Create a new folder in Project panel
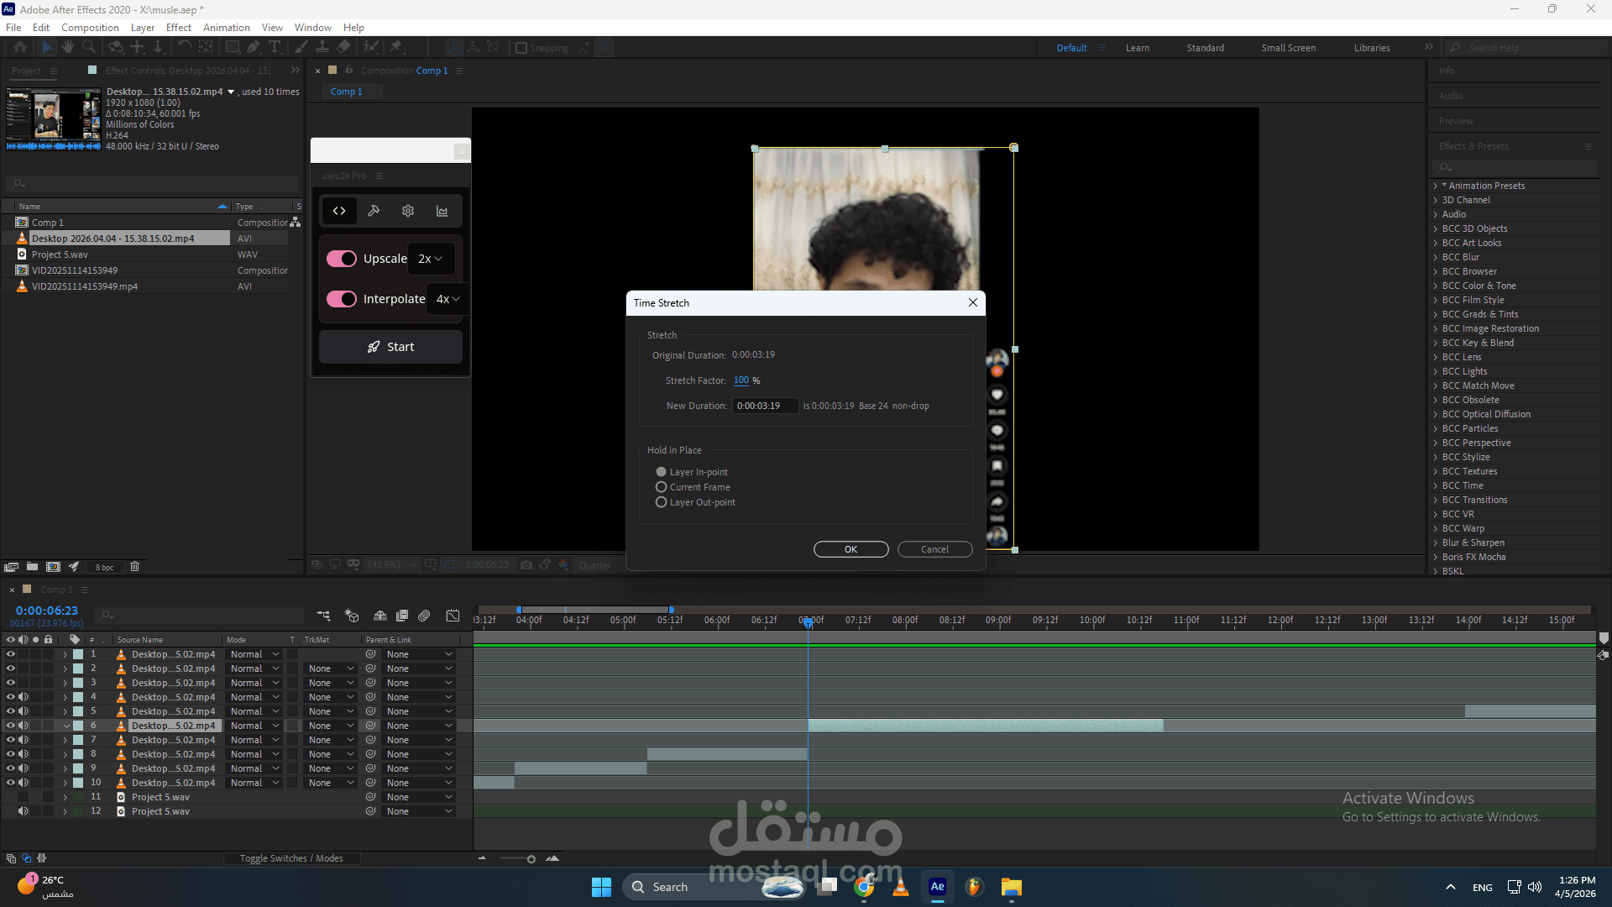1612x907 pixels. point(32,567)
